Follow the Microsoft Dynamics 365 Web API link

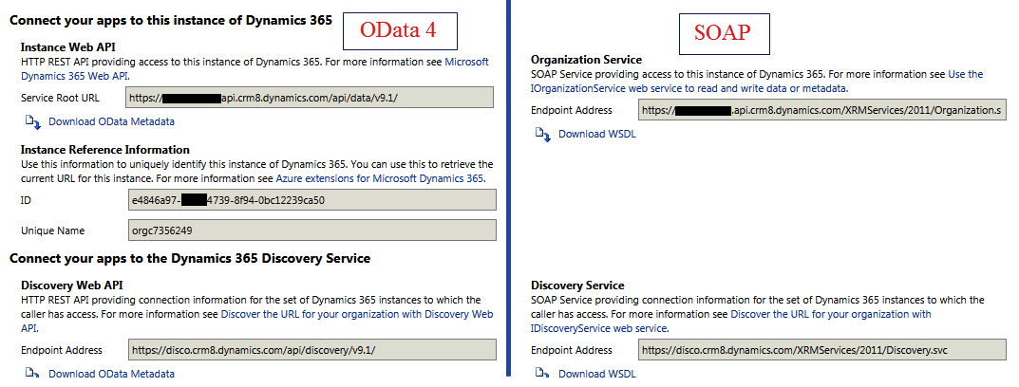click(255, 69)
